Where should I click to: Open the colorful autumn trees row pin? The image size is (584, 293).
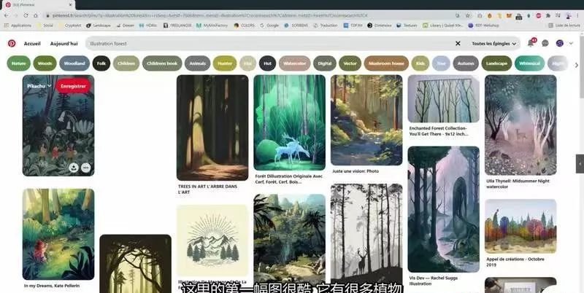tap(520, 226)
